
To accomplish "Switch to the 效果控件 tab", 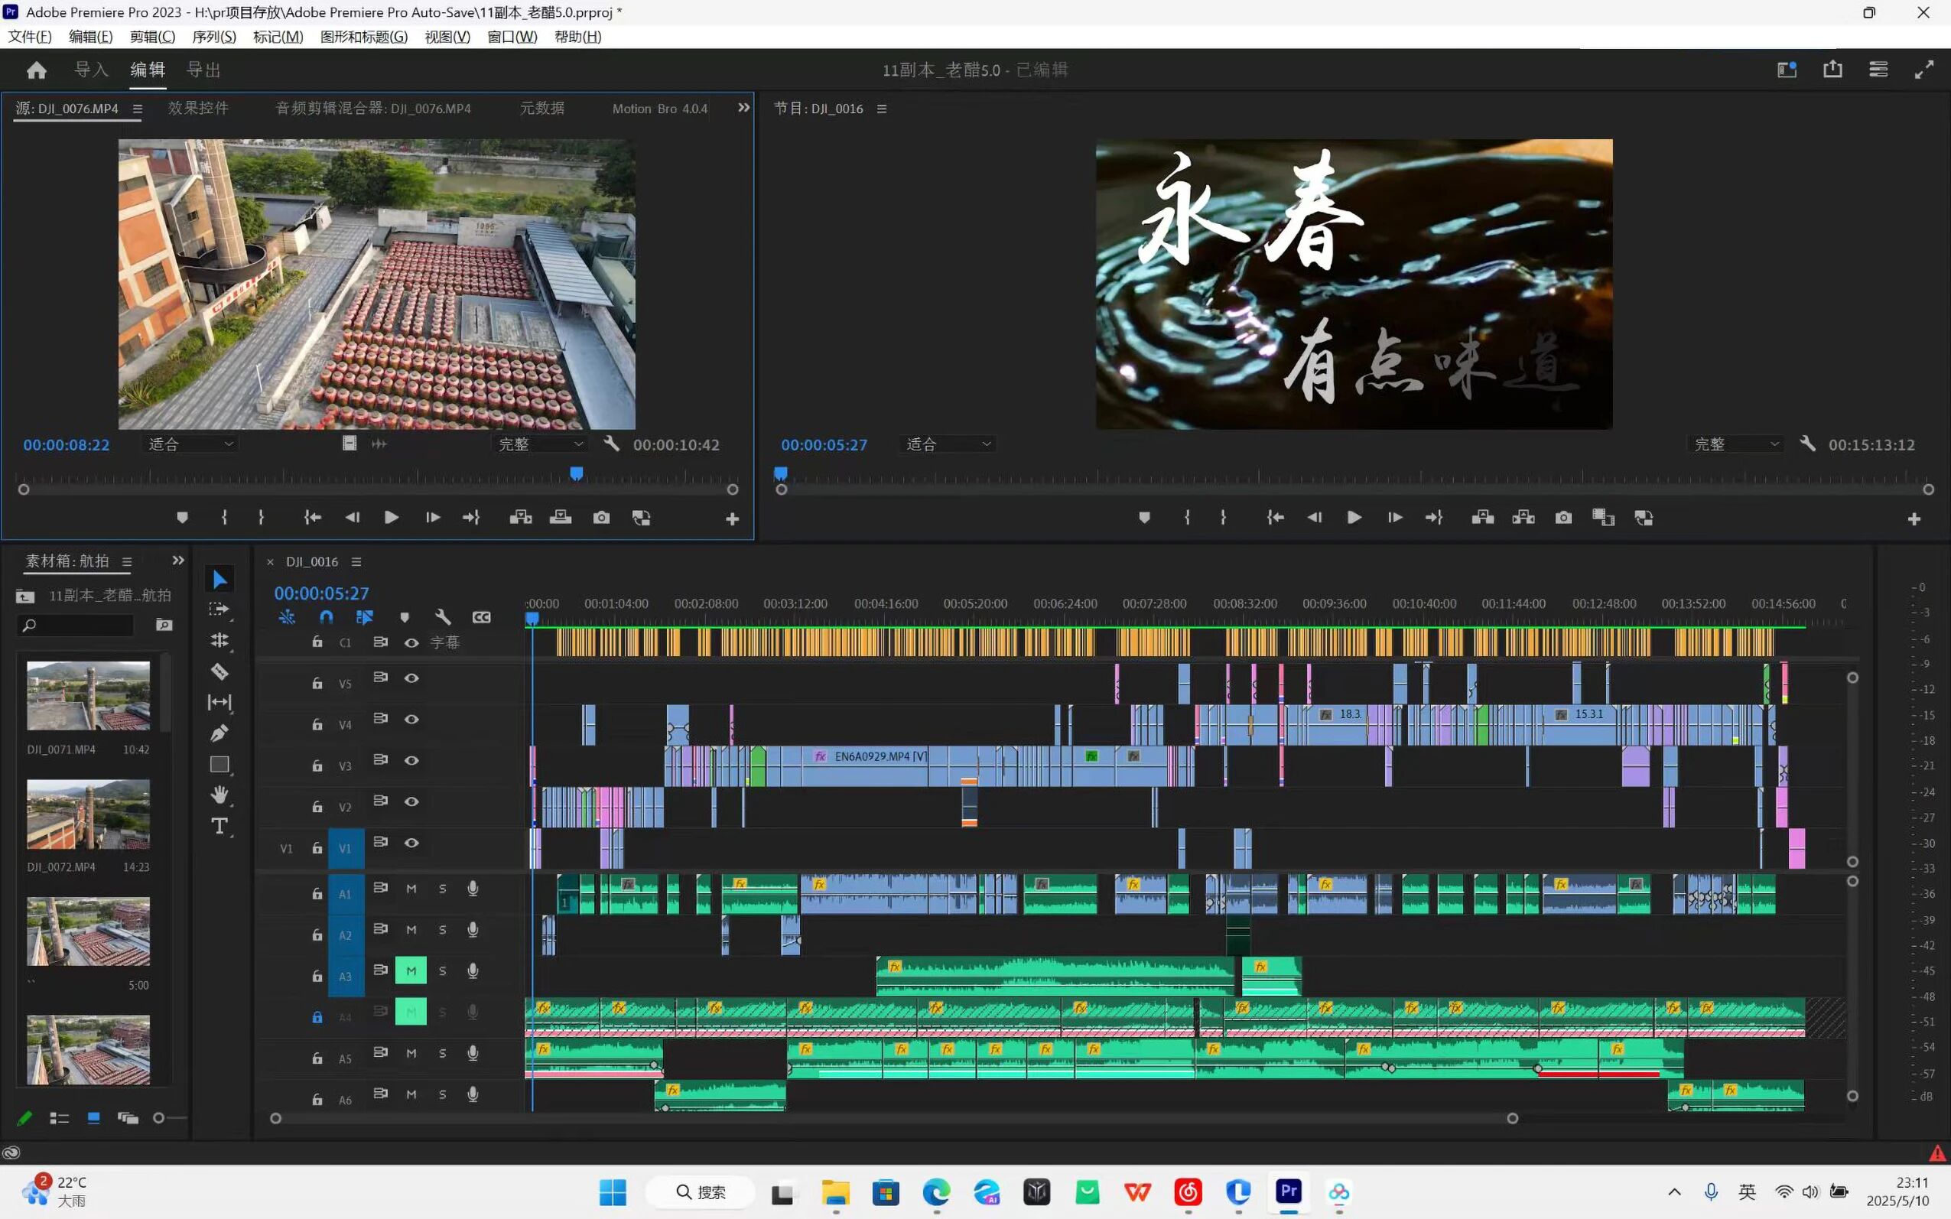I will [x=198, y=108].
